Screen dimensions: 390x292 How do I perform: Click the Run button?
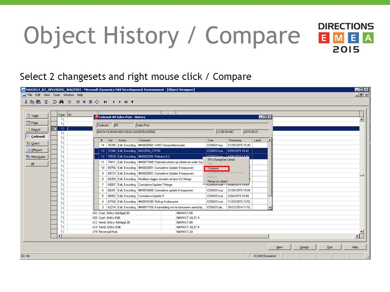[x=330, y=247]
